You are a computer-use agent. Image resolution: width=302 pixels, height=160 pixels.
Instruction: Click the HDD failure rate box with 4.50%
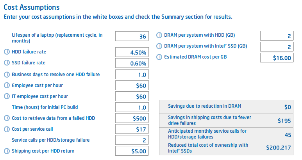click(x=132, y=52)
